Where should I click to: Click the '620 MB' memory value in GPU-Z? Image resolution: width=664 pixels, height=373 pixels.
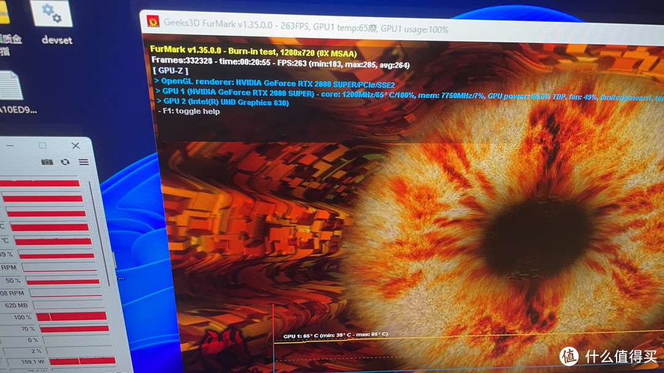16,305
